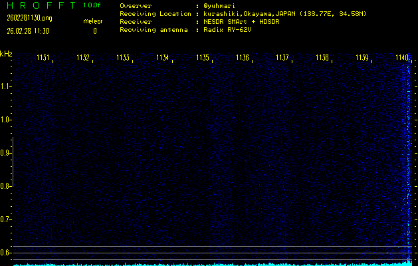This screenshot has height=266, width=418.
Task: Click the 1131 time marker
Action: point(43,58)
